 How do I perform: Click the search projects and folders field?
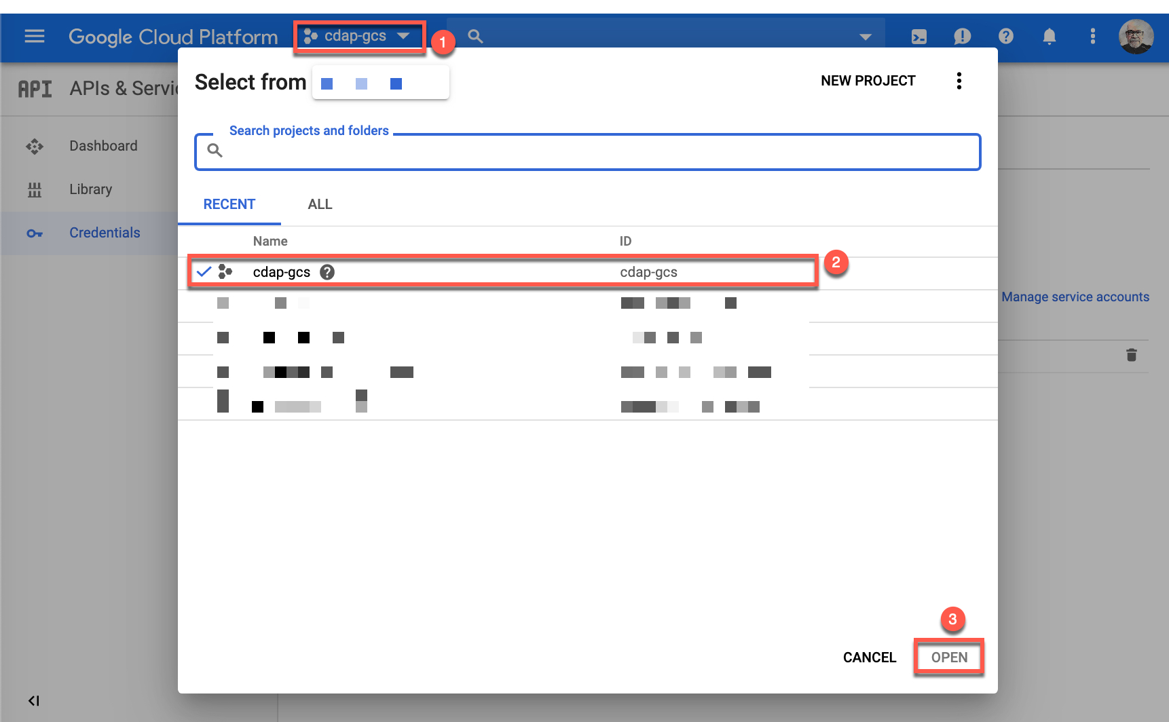click(587, 151)
